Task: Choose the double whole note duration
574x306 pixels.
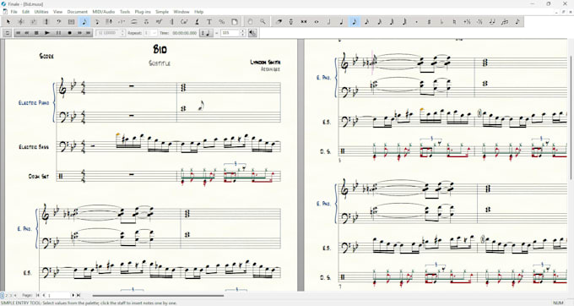Action: click(x=304, y=22)
